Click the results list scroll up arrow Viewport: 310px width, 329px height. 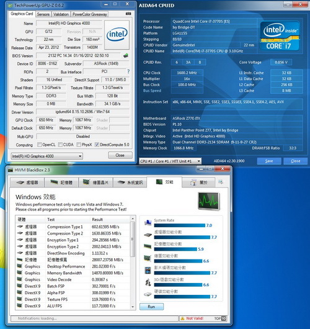(133, 219)
